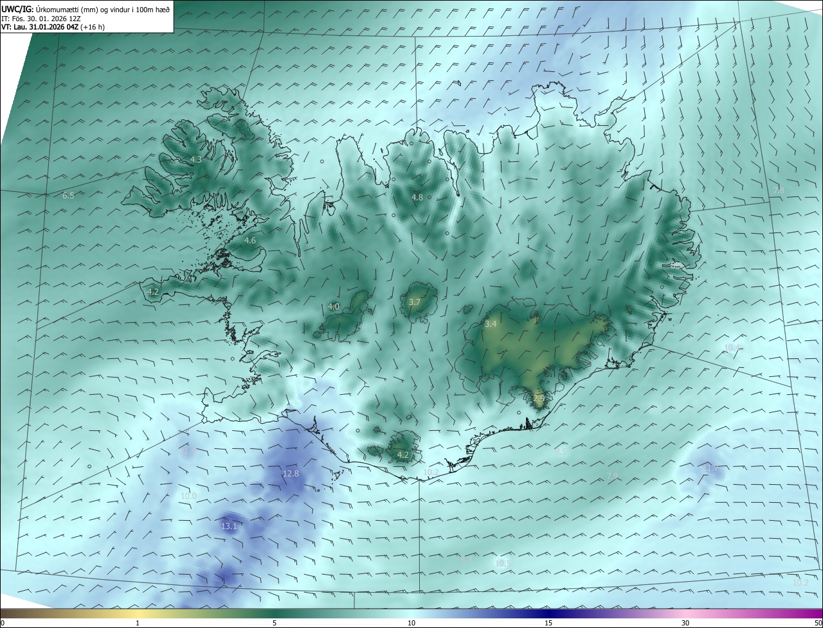
Task: Click the 7.8 value label over the sea
Action: (778, 191)
